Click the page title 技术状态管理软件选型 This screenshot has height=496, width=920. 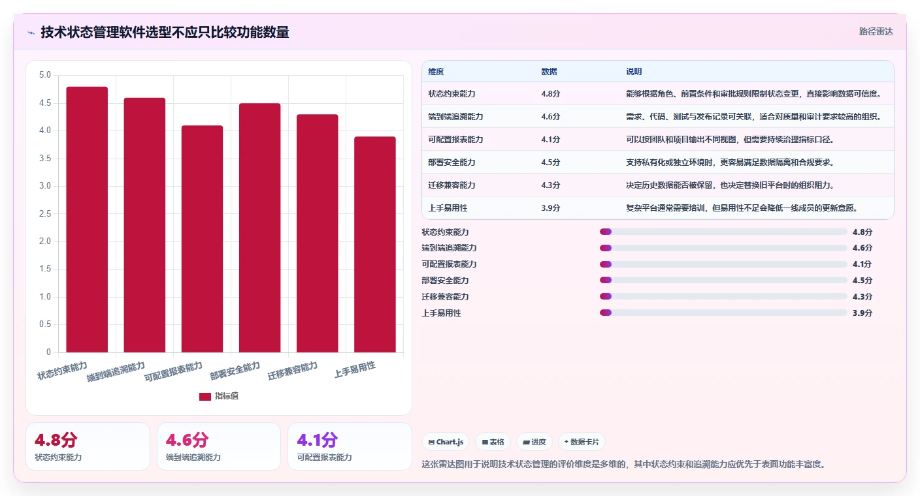165,32
